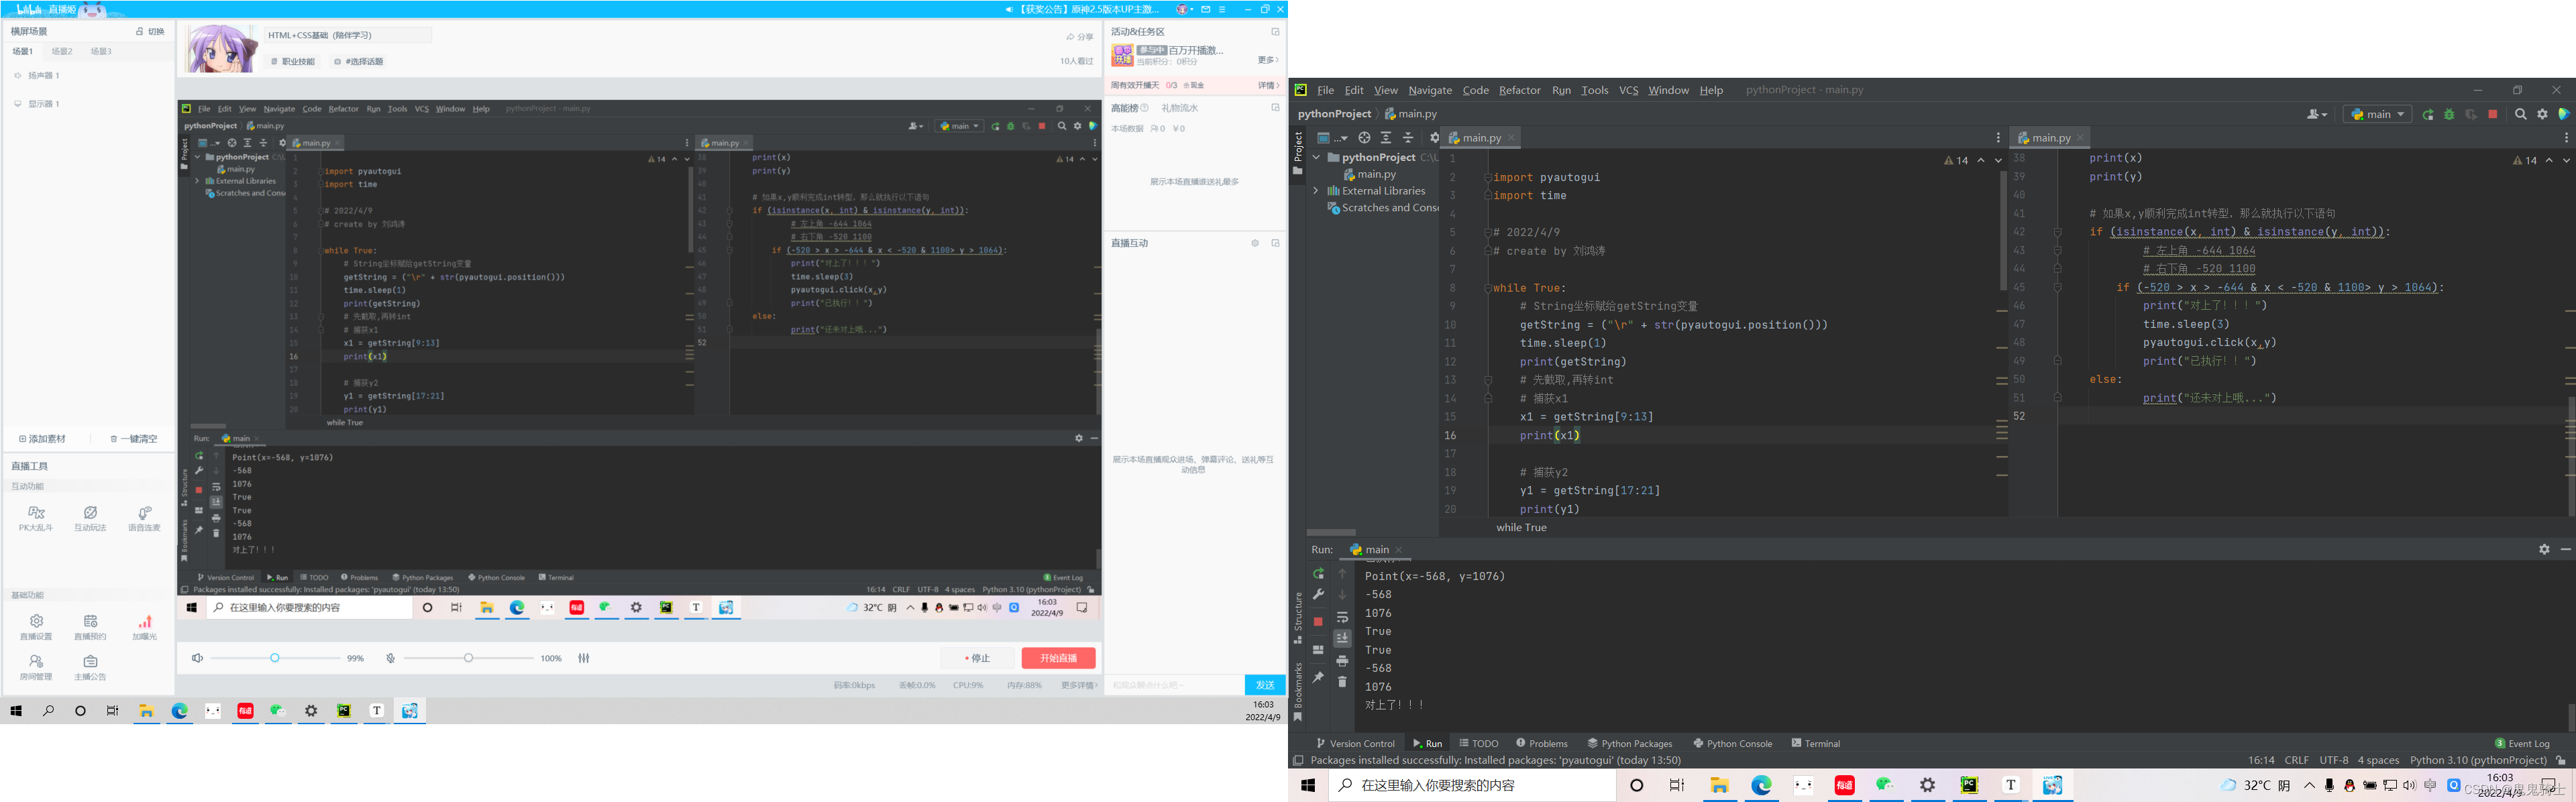The image size is (2576, 802).
Task: Click the trash Clear All icon in large Run console
Action: (x=1342, y=682)
